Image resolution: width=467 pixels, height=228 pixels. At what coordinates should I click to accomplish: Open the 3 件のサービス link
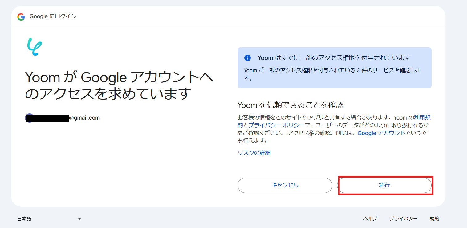(376, 70)
